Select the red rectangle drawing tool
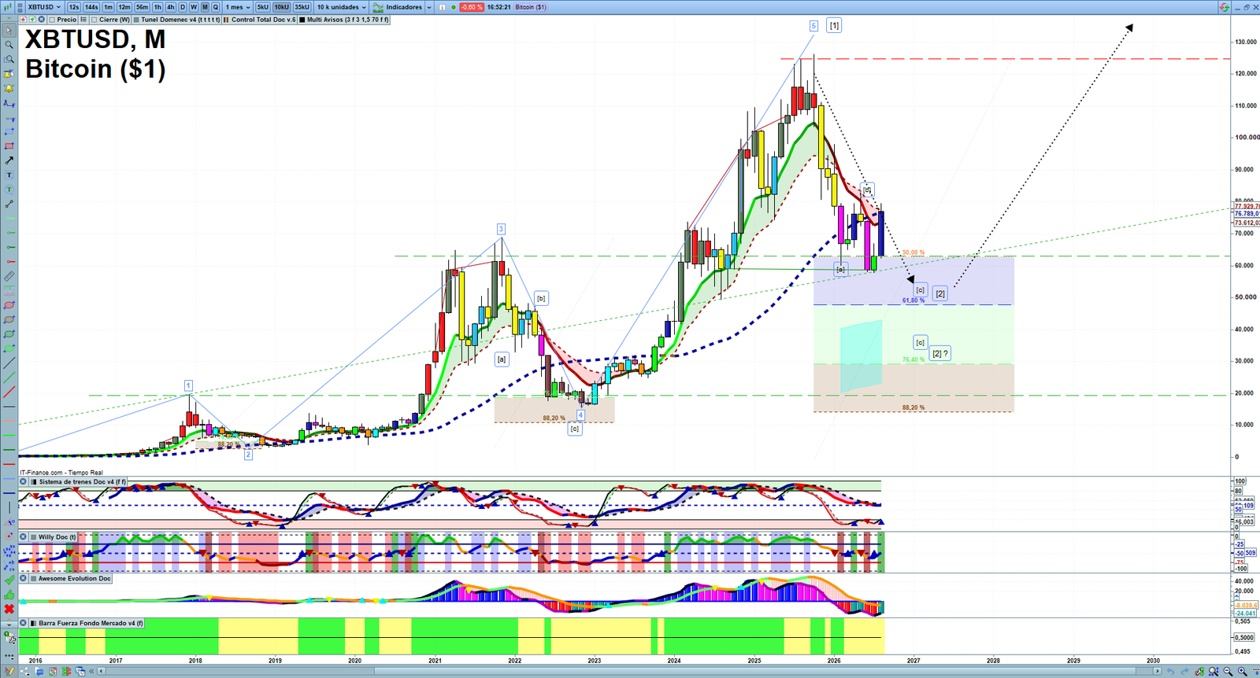This screenshot has height=678, width=1260. (9, 146)
